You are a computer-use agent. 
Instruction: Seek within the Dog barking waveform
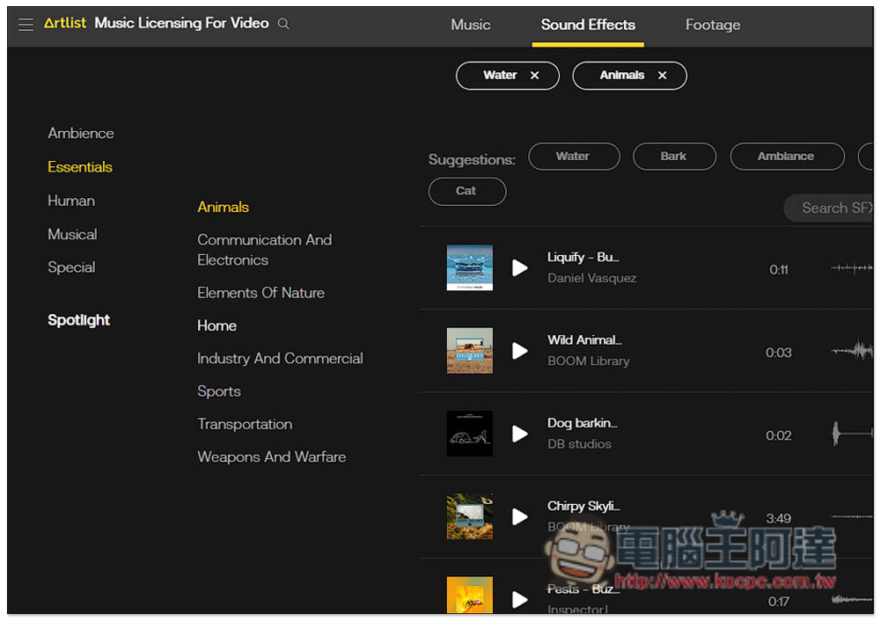(x=851, y=434)
